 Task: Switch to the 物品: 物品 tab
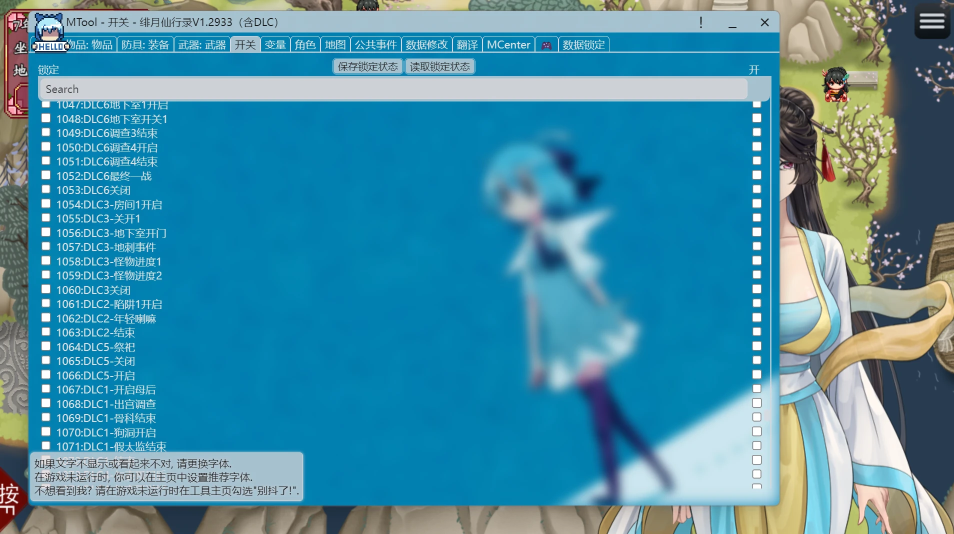(89, 45)
